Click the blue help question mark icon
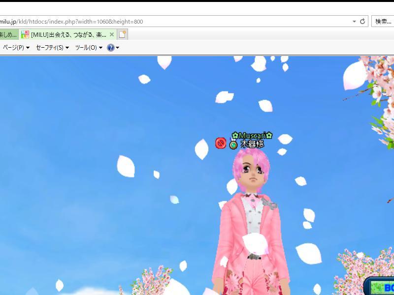The image size is (394, 295). tap(110, 48)
